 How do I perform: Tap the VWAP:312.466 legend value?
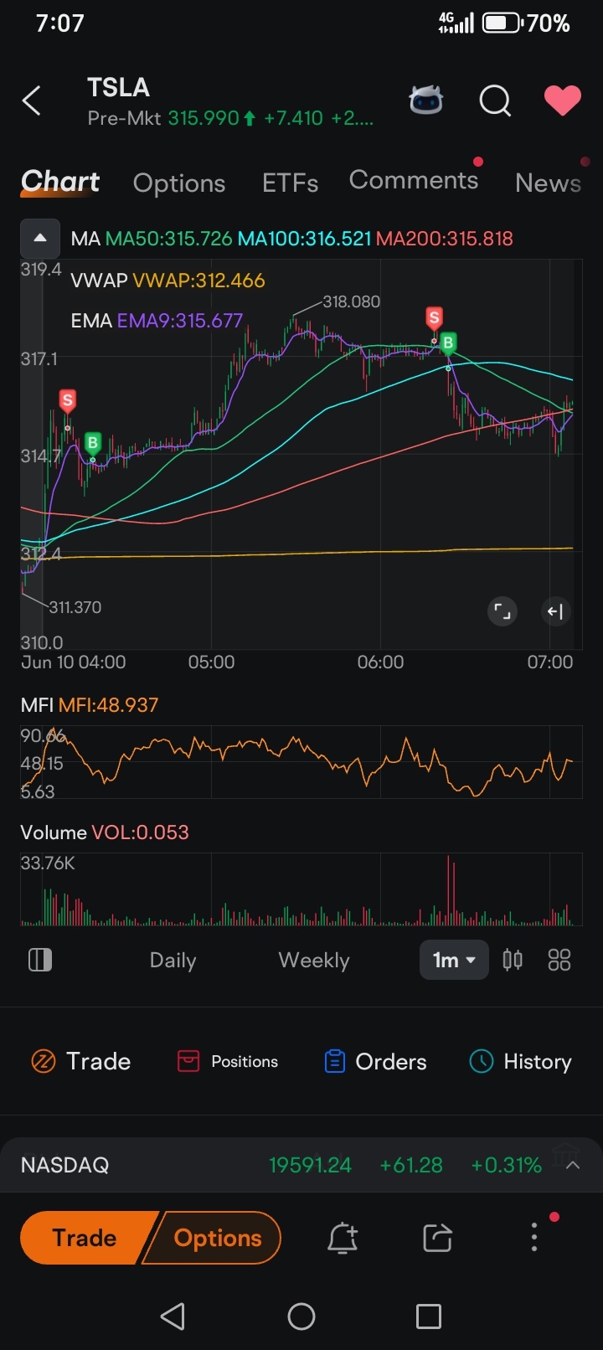coord(198,281)
